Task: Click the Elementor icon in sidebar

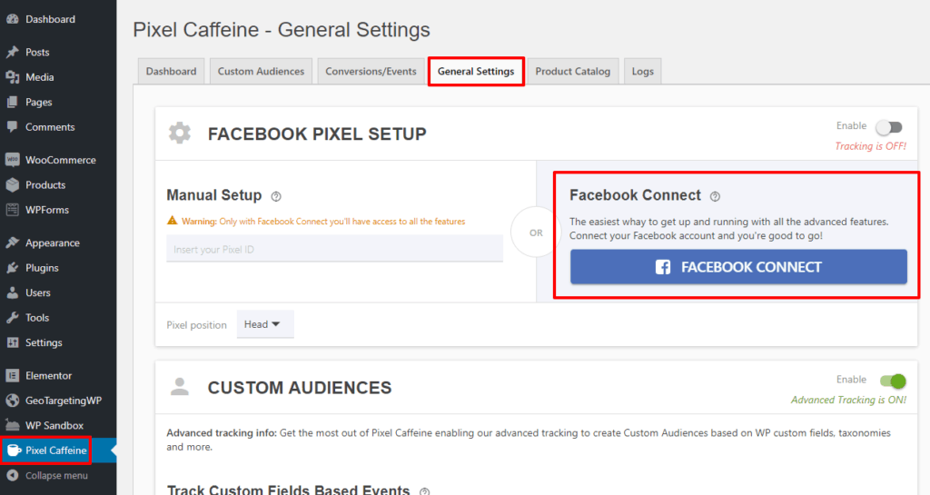Action: [13, 376]
